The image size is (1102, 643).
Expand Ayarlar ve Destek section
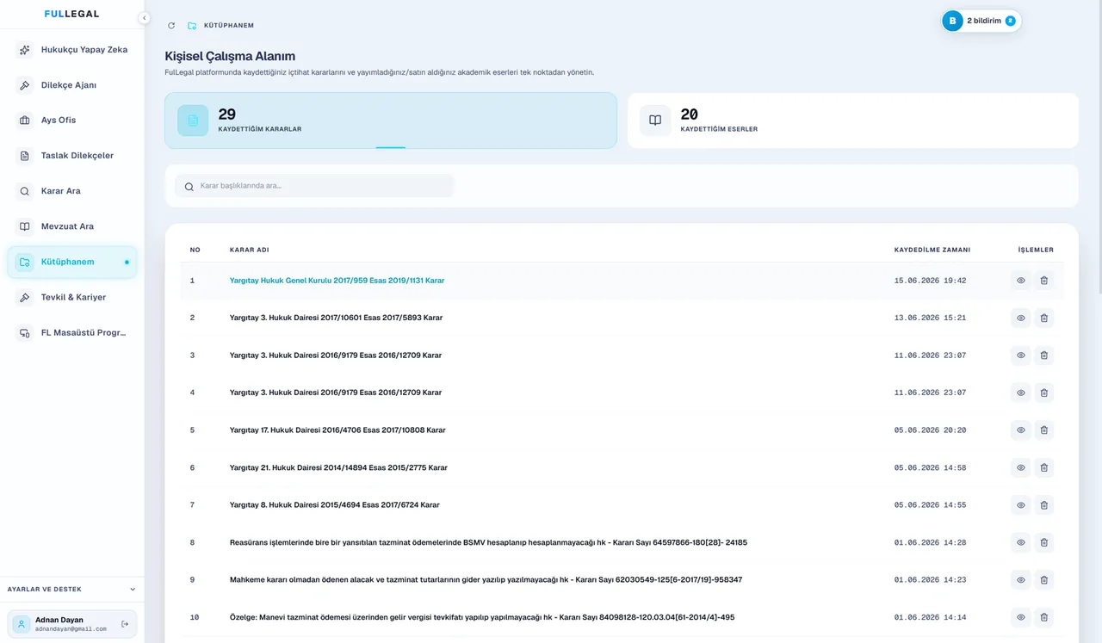tap(72, 590)
